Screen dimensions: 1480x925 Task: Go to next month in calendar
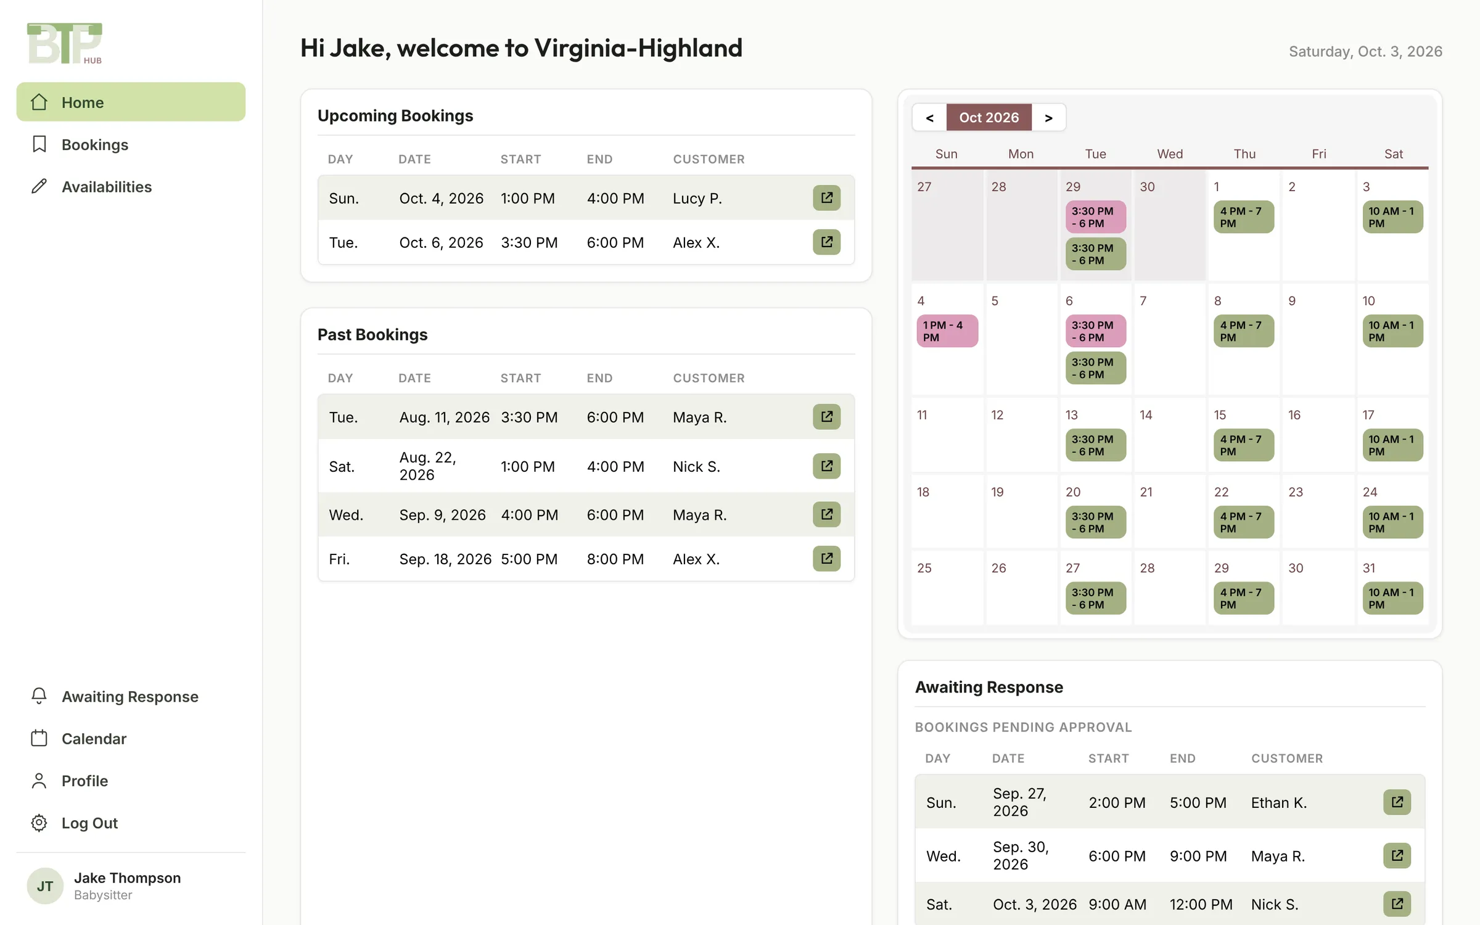point(1048,117)
